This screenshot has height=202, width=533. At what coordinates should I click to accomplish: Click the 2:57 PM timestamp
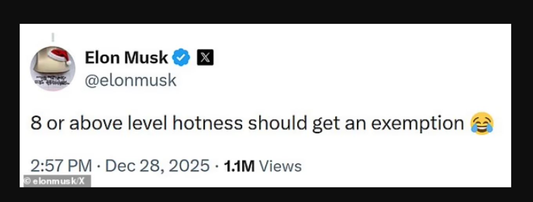click(x=61, y=166)
